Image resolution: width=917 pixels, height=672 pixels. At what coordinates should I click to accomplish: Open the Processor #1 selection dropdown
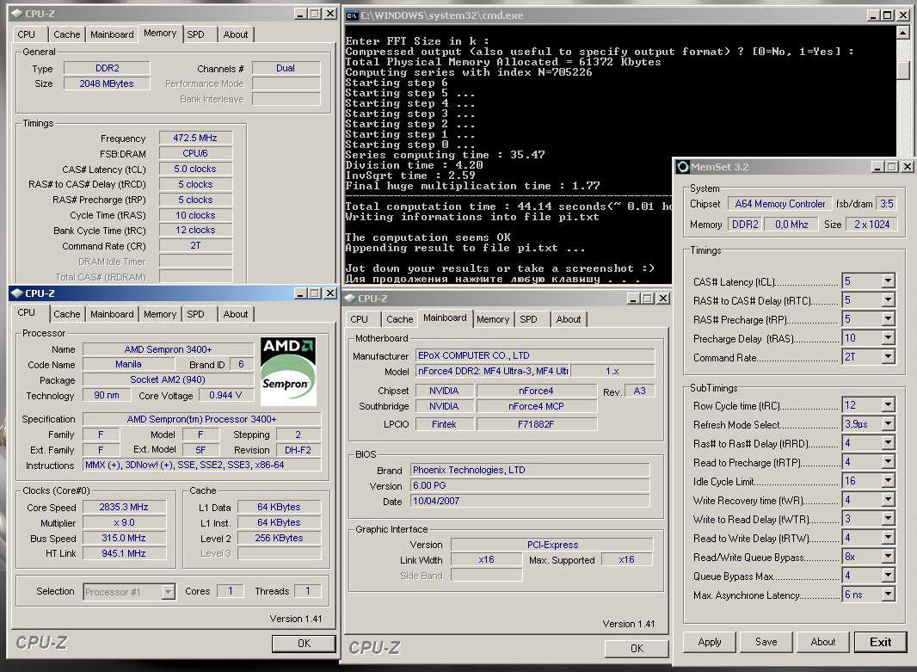tap(168, 592)
